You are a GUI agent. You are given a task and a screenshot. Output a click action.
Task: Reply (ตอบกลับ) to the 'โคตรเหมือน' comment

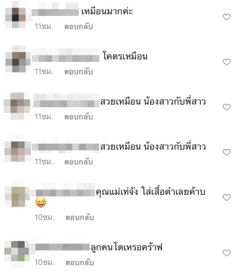79,72
